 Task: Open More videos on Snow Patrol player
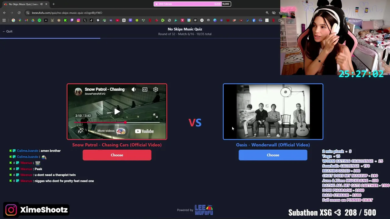111,131
